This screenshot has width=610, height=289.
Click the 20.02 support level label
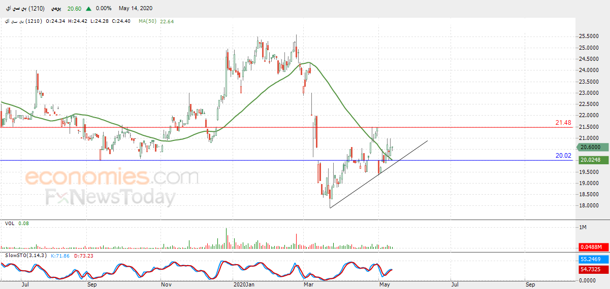[563, 156]
